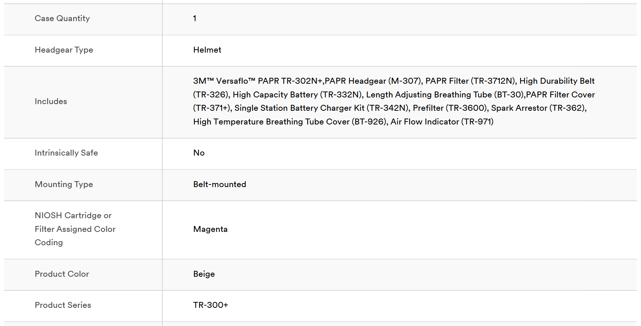Click the No value for Intrinsically Safe

(x=199, y=153)
